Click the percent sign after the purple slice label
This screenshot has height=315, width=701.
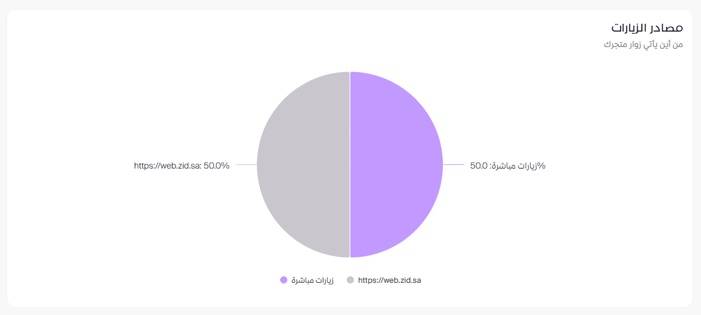click(x=542, y=166)
